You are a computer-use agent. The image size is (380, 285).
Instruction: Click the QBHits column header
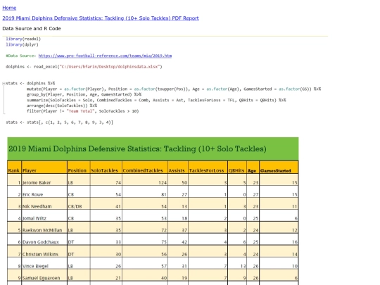pyautogui.click(x=237, y=167)
